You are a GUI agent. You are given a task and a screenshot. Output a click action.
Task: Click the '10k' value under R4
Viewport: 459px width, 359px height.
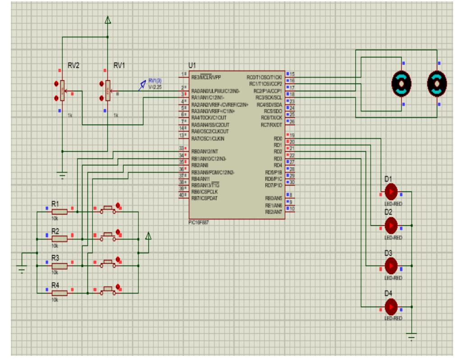(55, 300)
